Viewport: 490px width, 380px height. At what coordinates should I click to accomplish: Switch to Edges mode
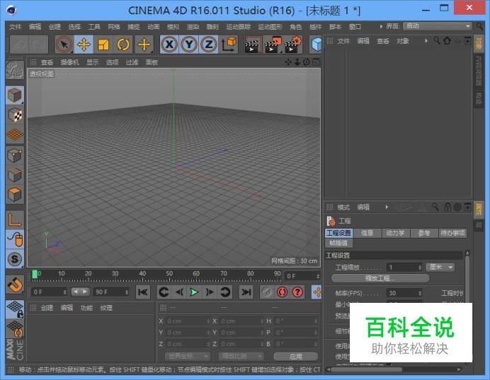14,175
